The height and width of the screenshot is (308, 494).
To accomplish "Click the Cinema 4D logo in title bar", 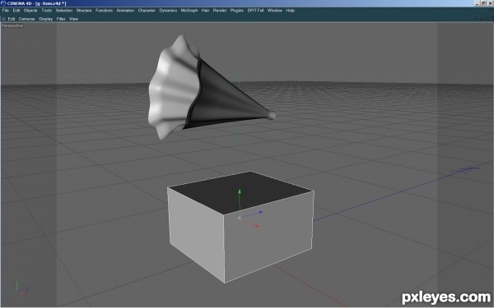I will (3, 3).
